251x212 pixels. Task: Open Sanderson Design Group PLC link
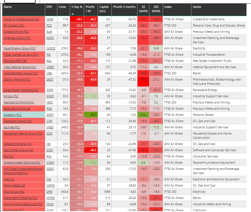pyautogui.click(x=23, y=134)
